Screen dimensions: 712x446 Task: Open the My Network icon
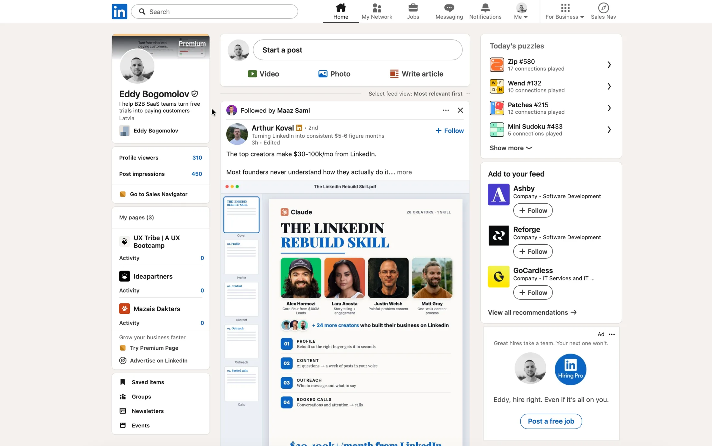(x=377, y=7)
